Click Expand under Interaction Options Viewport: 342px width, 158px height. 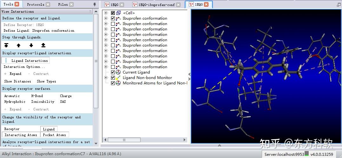point(13,74)
